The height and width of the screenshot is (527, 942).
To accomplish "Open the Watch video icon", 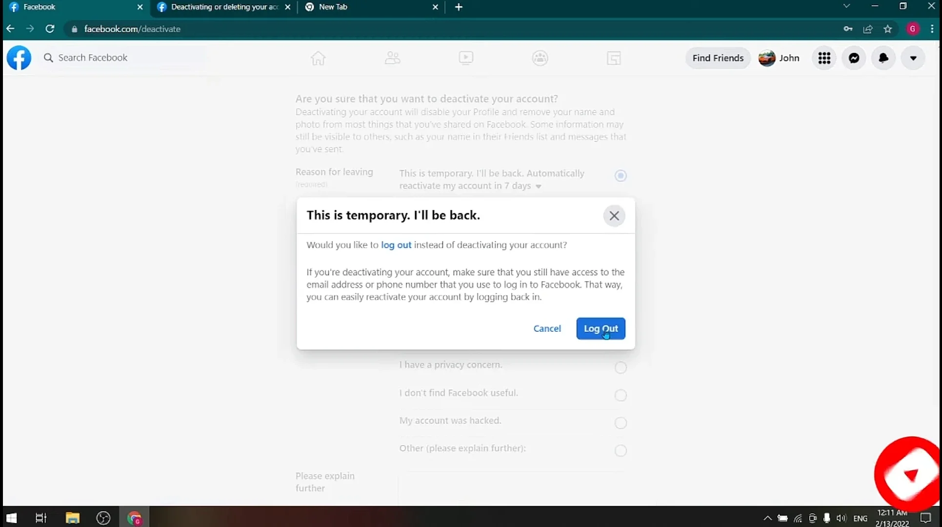I will pyautogui.click(x=466, y=58).
